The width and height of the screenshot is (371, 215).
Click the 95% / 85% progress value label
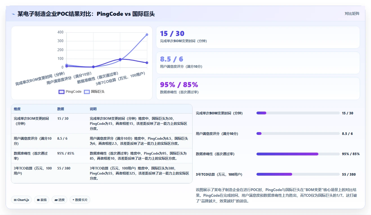351,154
